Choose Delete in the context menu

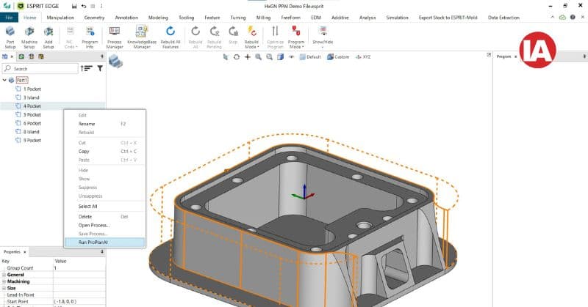pos(104,216)
